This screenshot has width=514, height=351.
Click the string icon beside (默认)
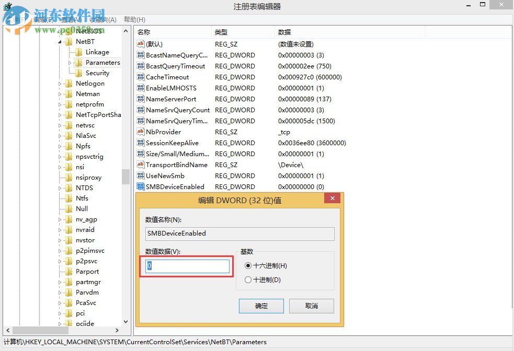[x=140, y=44]
